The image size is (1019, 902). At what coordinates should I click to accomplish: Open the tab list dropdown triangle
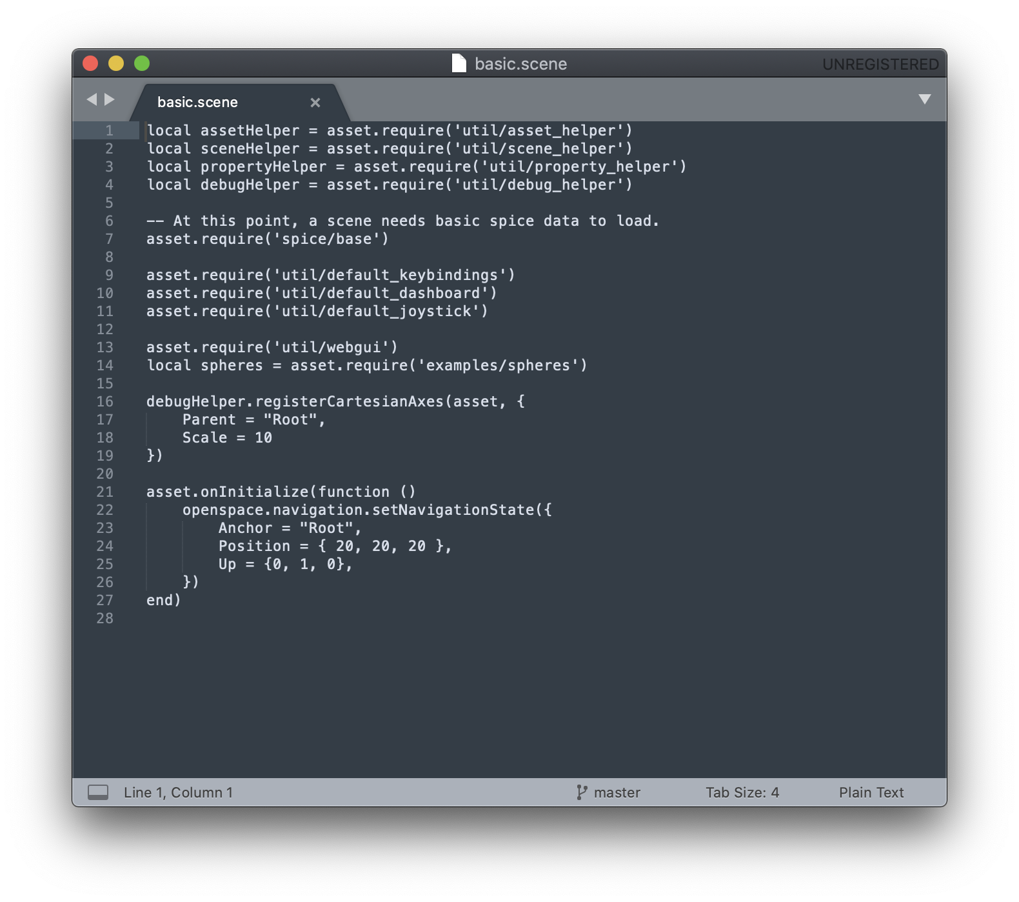click(x=924, y=99)
